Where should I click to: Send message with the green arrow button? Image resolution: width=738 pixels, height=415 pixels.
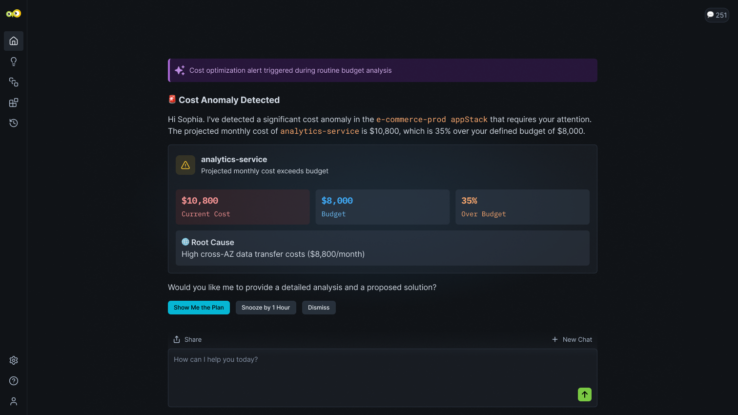coord(584,394)
